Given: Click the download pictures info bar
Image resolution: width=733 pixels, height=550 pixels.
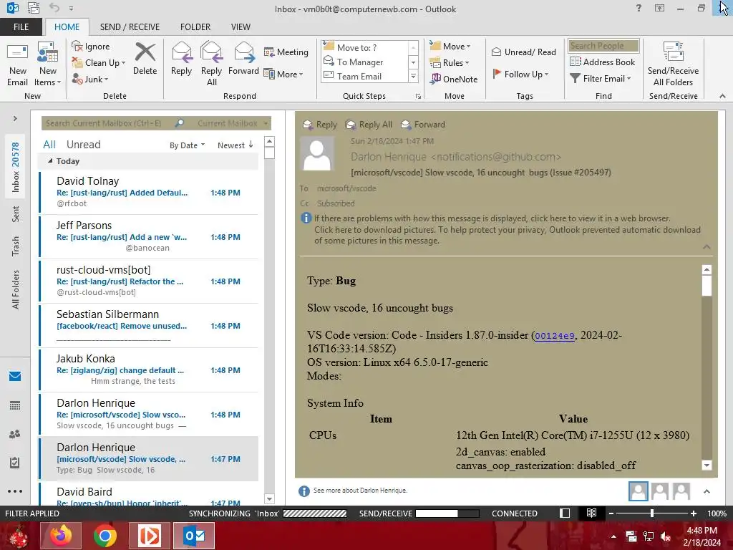Looking at the screenshot, I should (508, 235).
